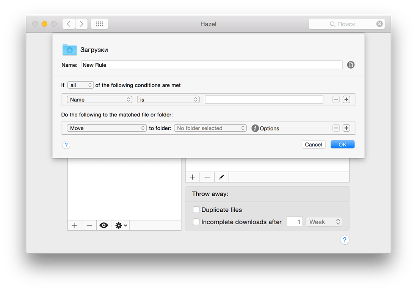Open the Name attribute dropdown
The image size is (417, 291).
(99, 99)
